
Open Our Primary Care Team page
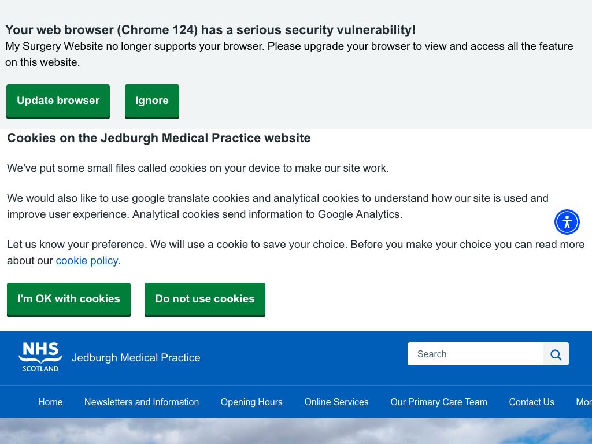(x=439, y=402)
